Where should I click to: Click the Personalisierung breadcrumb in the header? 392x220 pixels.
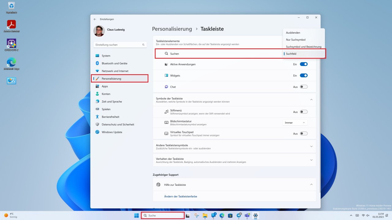tap(172, 29)
